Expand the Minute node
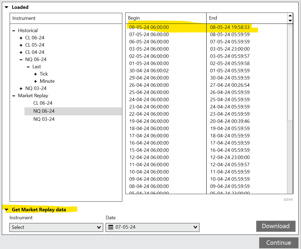301x249 pixels. 35,81
